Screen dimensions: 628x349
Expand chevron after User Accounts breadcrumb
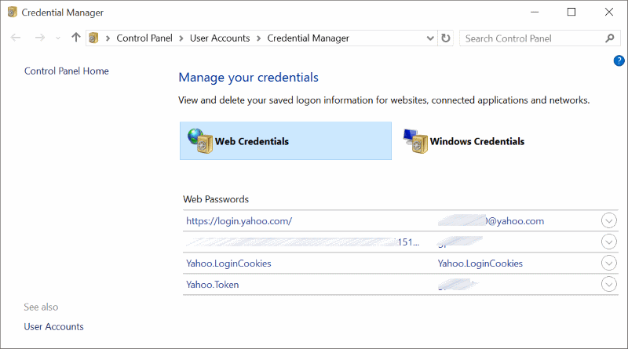[259, 38]
